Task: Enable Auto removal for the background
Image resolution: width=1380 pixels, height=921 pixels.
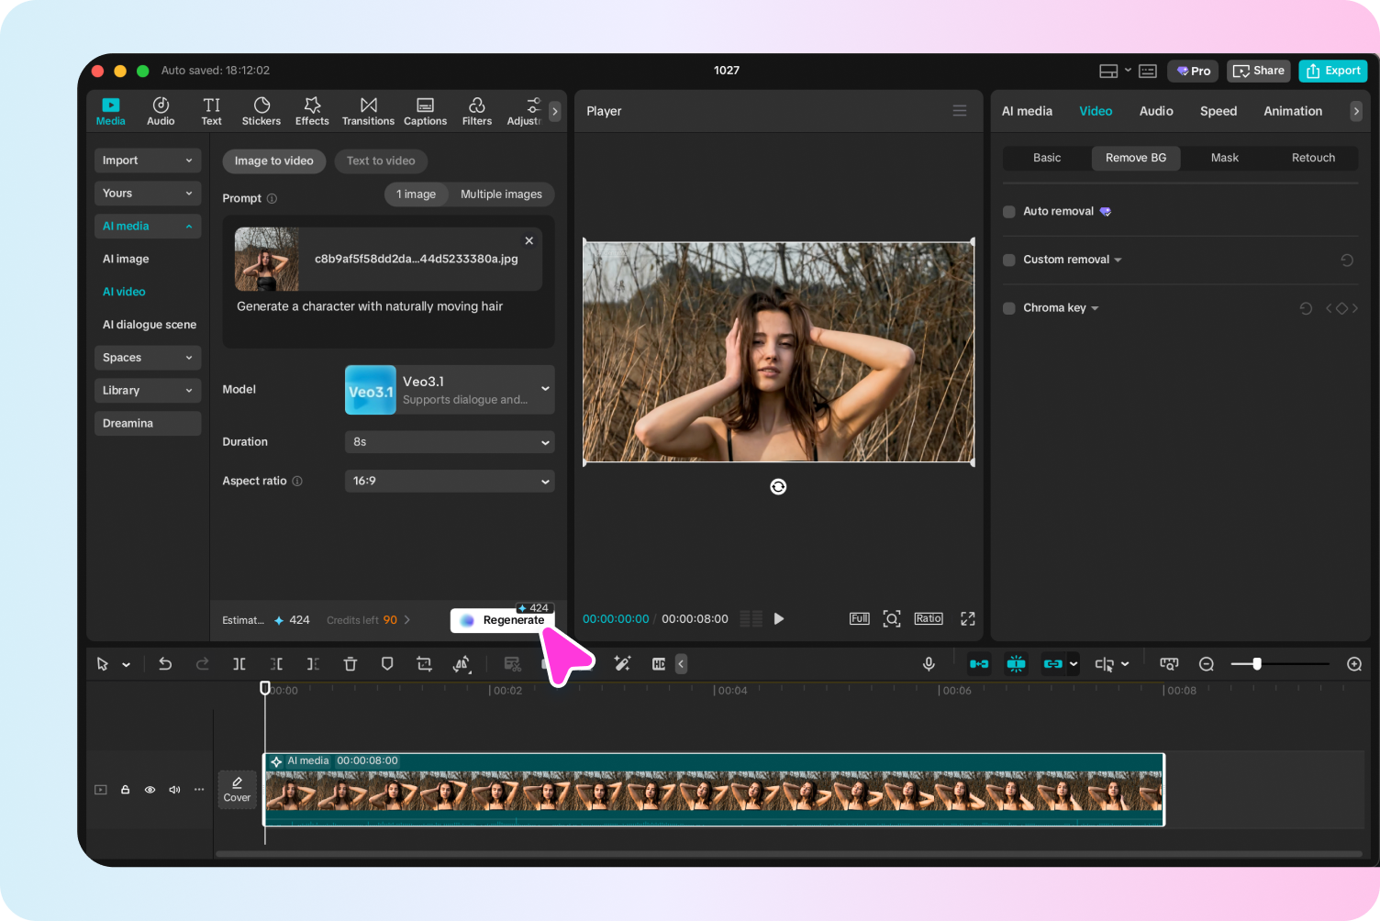Action: (x=1008, y=211)
